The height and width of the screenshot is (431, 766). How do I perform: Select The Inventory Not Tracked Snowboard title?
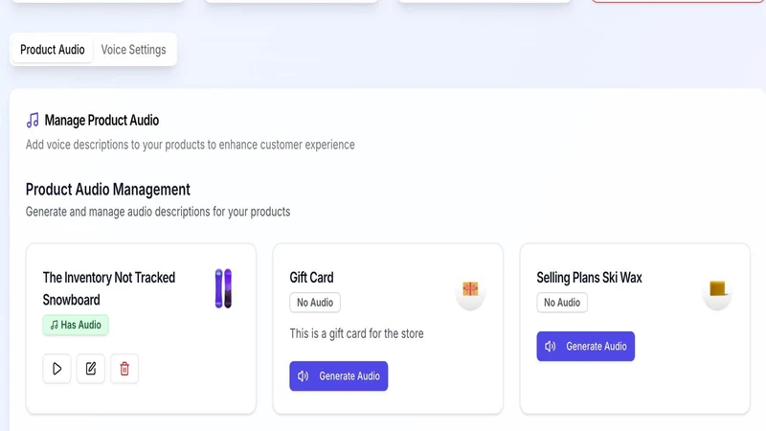[109, 288]
